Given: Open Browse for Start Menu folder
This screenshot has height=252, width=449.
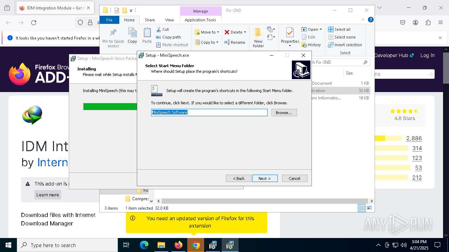Looking at the screenshot, I should point(284,113).
